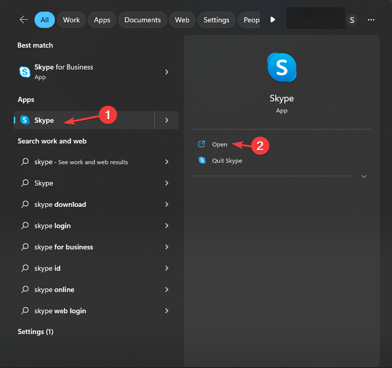Select Quit Skype action

click(x=227, y=161)
